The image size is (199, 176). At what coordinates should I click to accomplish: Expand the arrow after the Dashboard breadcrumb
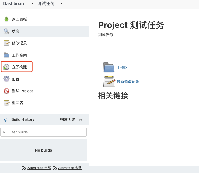coord(33,3)
